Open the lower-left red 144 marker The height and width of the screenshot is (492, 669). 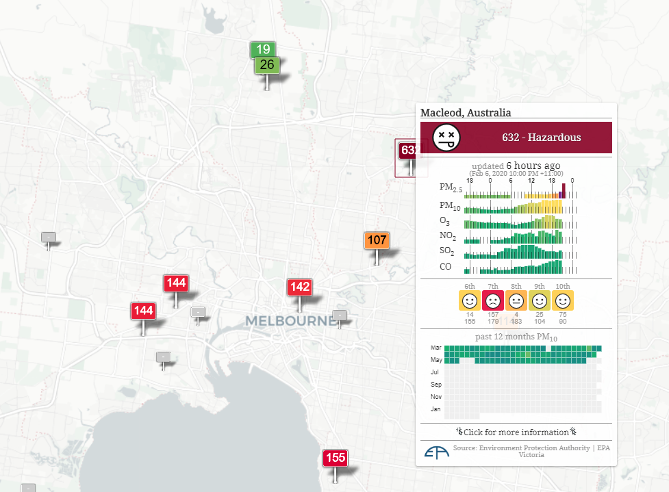pos(143,311)
